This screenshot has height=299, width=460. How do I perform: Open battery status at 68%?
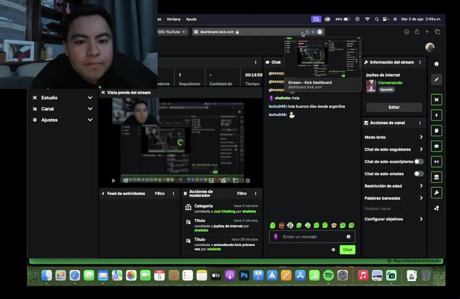[343, 19]
